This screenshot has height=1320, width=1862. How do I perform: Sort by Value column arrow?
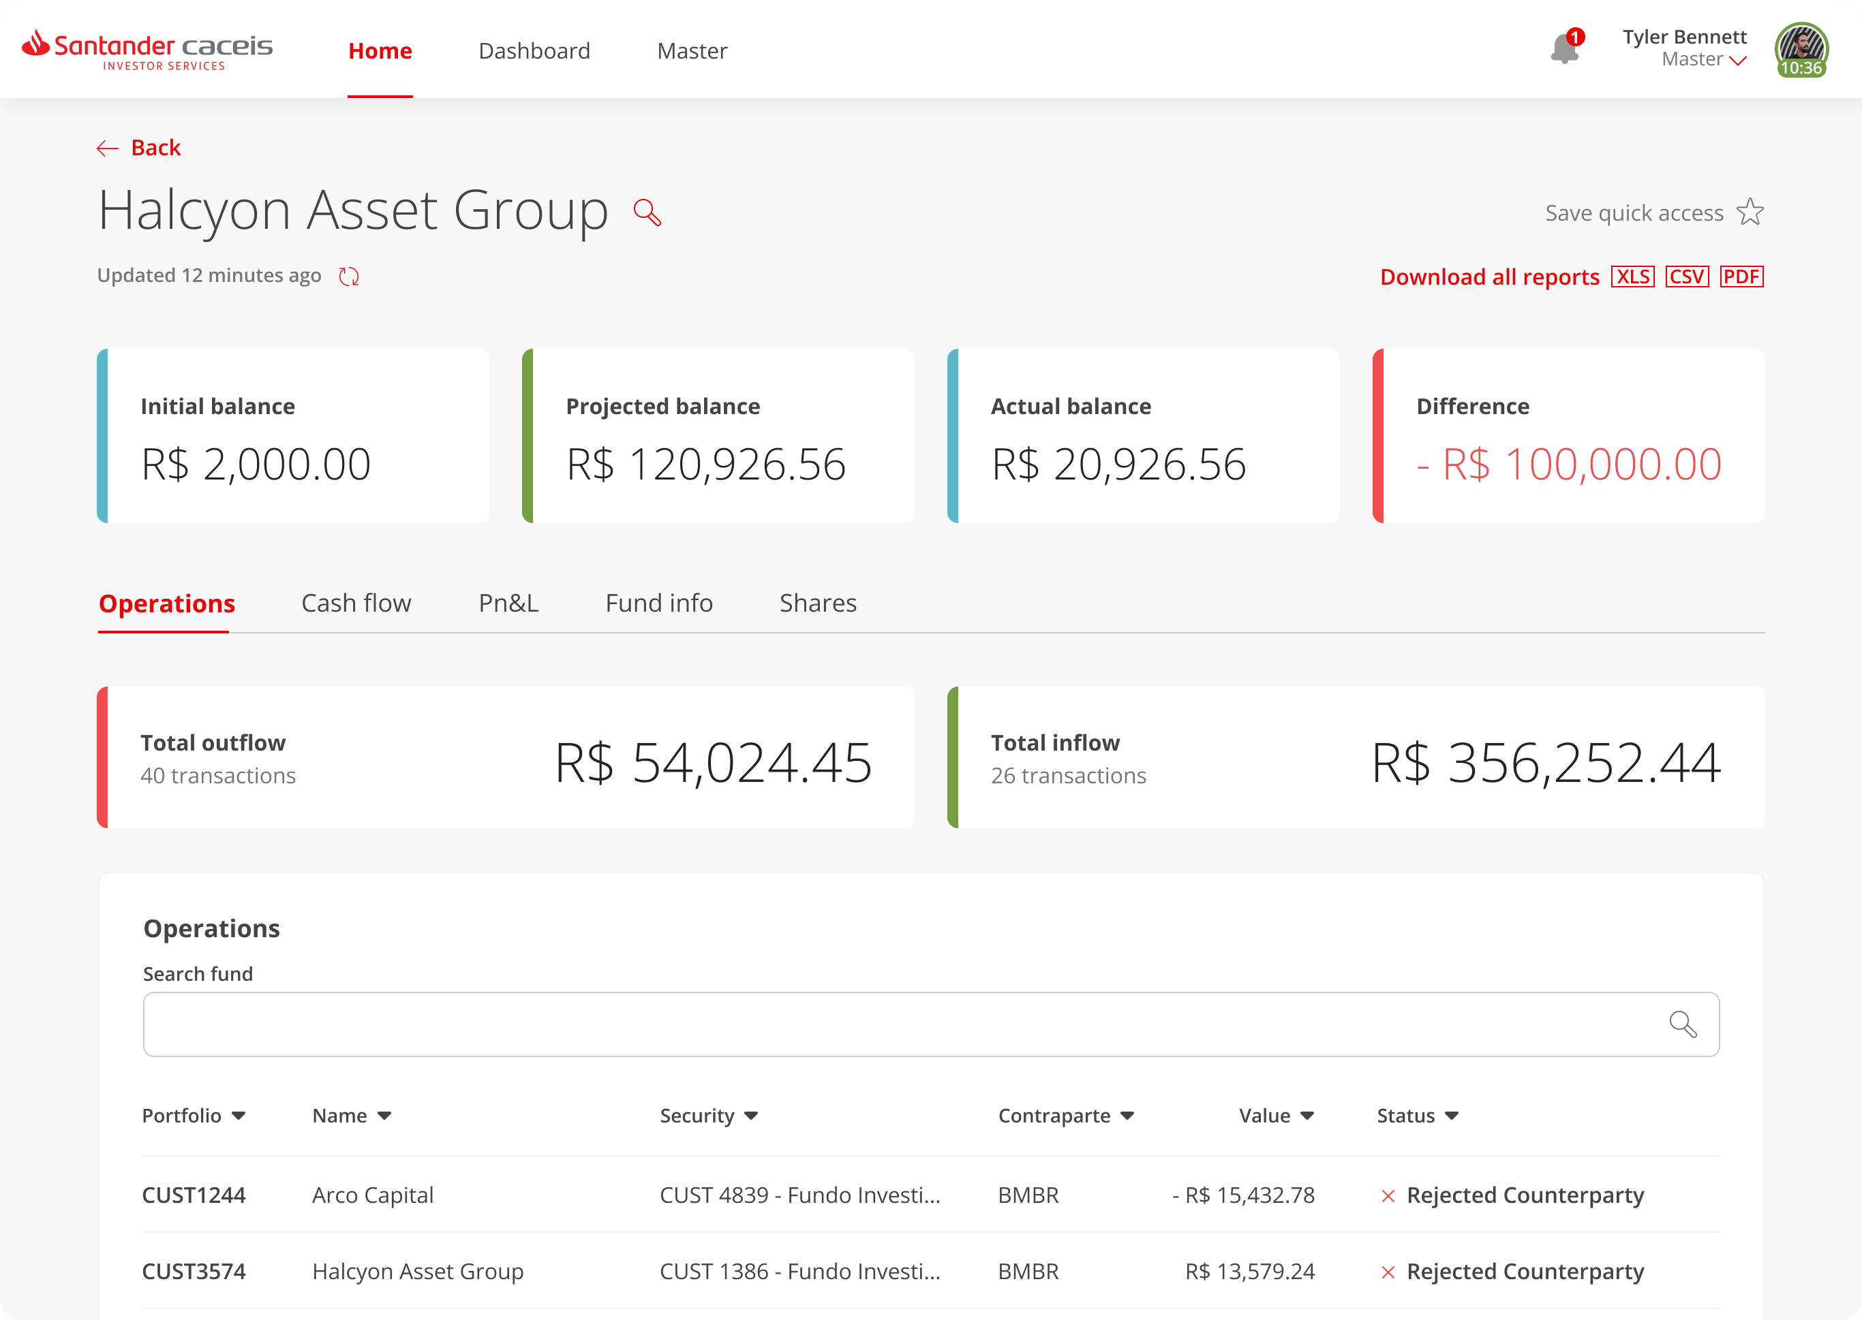tap(1307, 1116)
